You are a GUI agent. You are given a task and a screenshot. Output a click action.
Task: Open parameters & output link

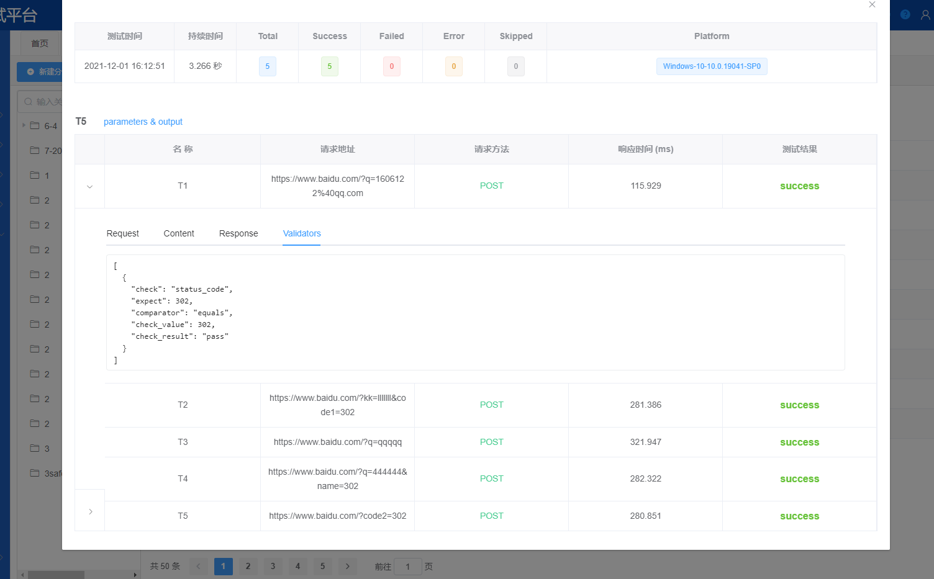143,122
